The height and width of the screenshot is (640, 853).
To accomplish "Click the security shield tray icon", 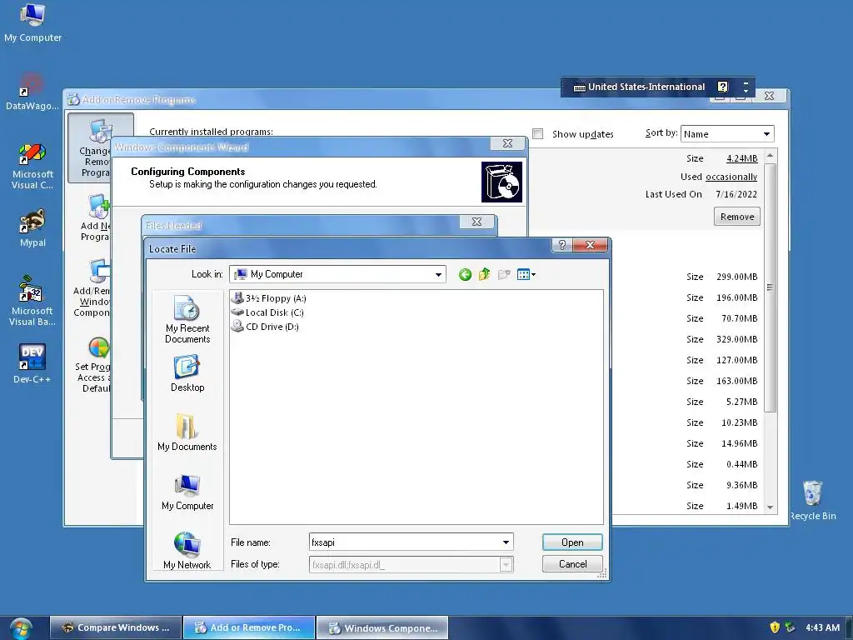I will pyautogui.click(x=775, y=627).
